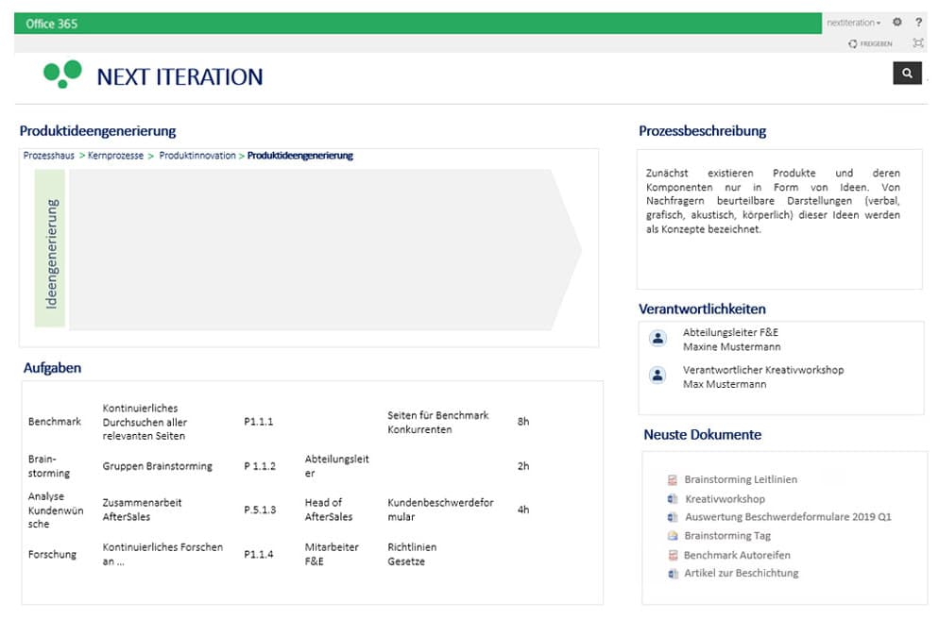
Task: Click the Auswertung Beschwerdeformulare file icon
Action: (673, 517)
